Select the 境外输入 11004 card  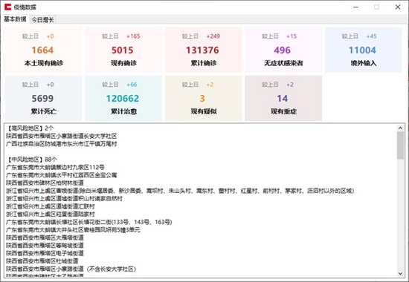[x=364, y=50]
